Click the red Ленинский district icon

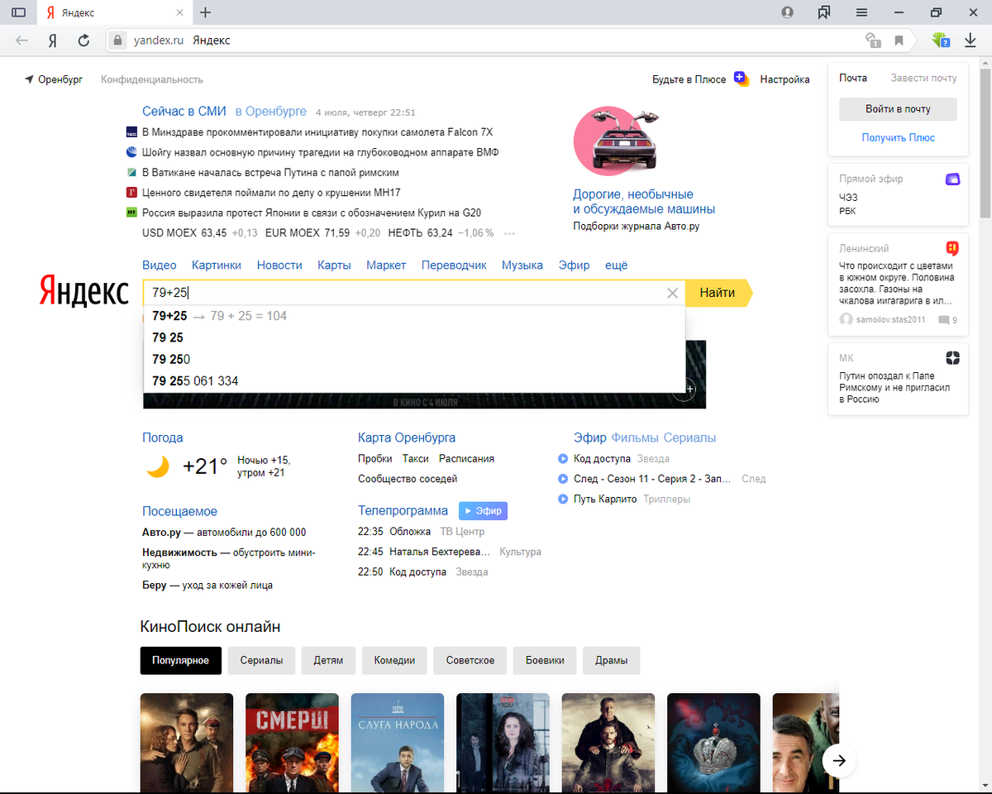[952, 248]
